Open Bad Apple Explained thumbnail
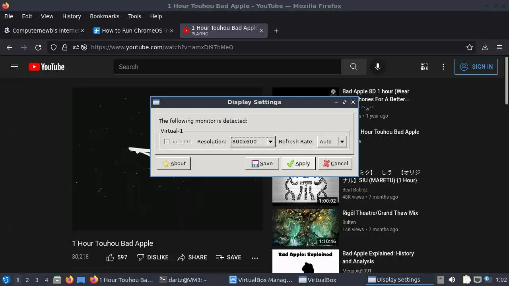This screenshot has width=509, height=286. 305,261
